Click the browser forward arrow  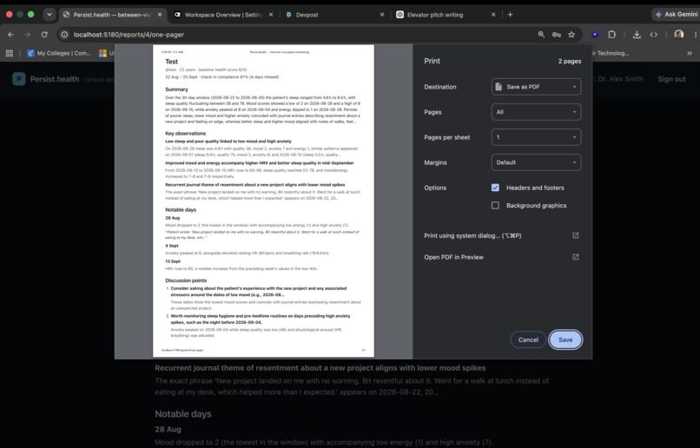(x=27, y=35)
